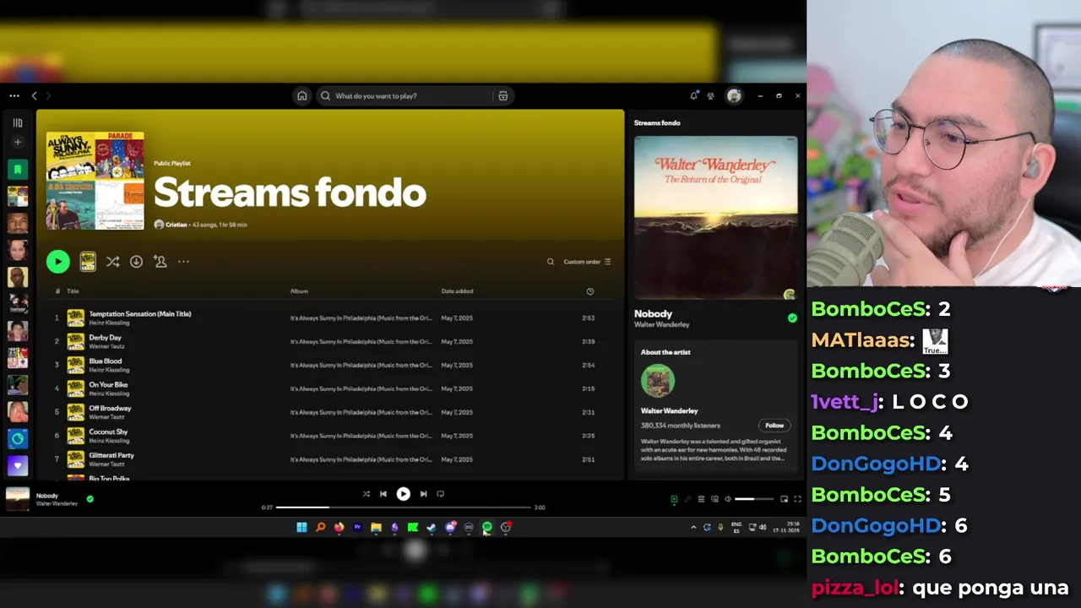Show hidden system tray icons
Image resolution: width=1081 pixels, height=608 pixels.
coord(693,527)
